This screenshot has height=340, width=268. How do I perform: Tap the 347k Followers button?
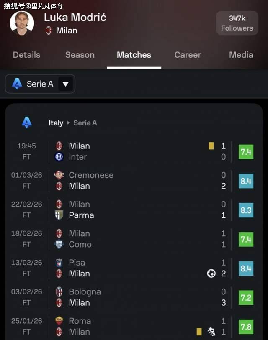tap(237, 23)
